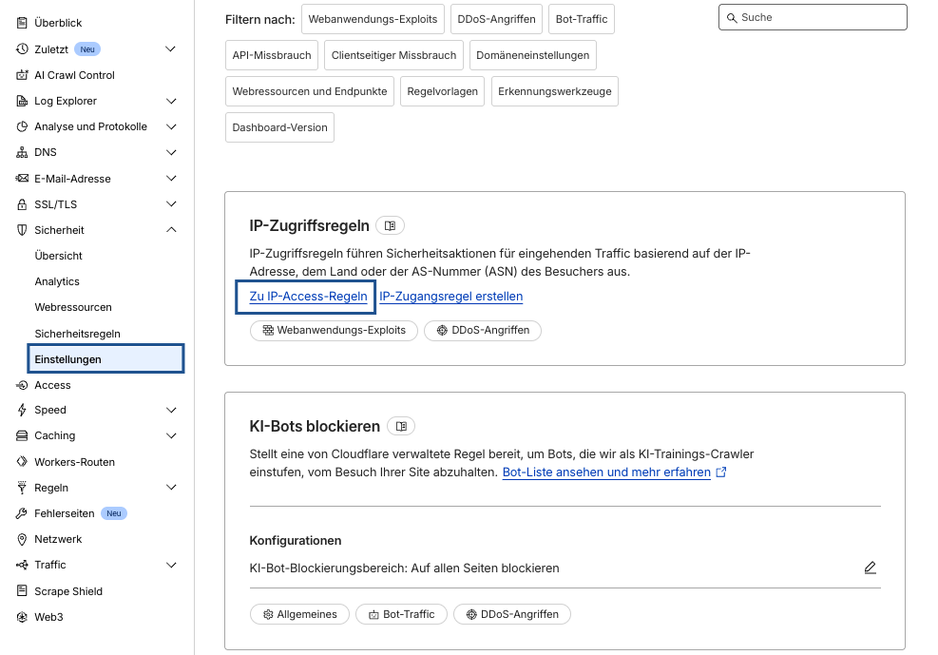Open the Analytics security subpage
The image size is (938, 655).
coord(57,281)
